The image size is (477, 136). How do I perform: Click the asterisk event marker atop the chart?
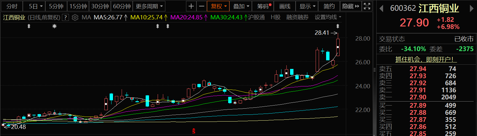coord(55,26)
